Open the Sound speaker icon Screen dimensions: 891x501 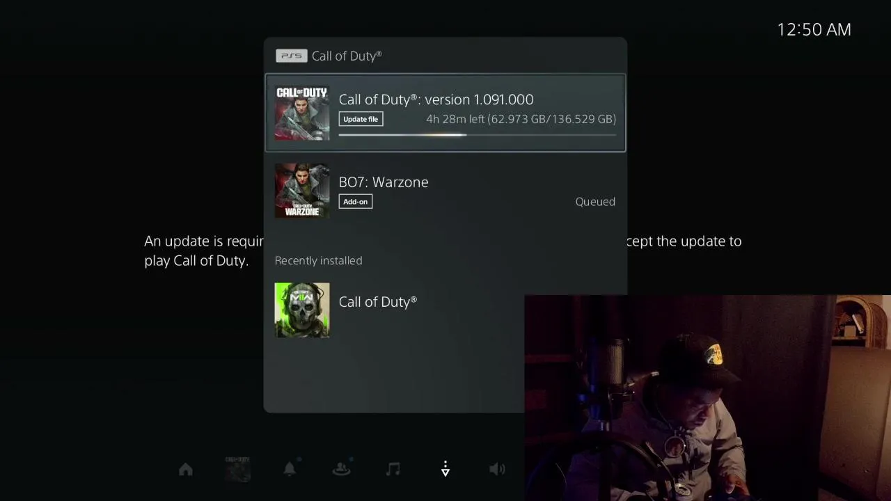[497, 470]
